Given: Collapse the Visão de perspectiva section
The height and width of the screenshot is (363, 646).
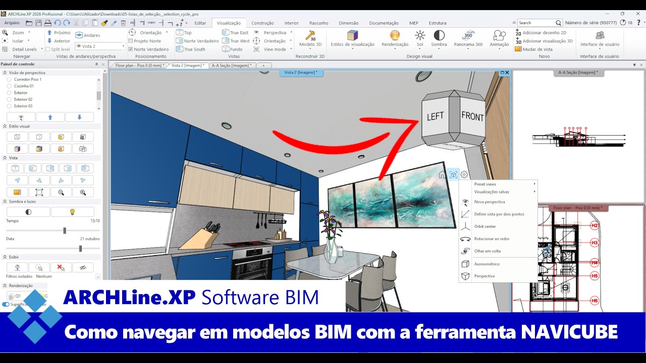Looking at the screenshot, I should coord(5,73).
